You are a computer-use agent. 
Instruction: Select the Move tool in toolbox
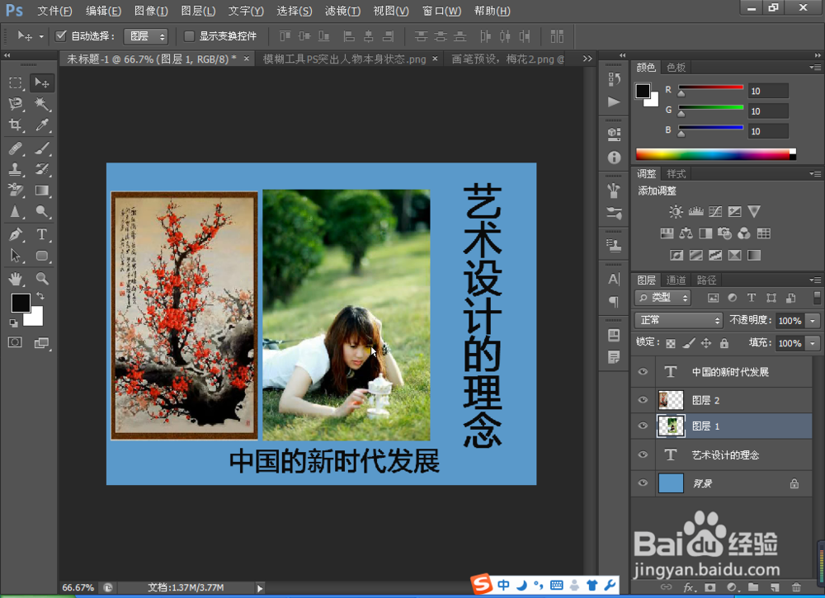coord(41,82)
